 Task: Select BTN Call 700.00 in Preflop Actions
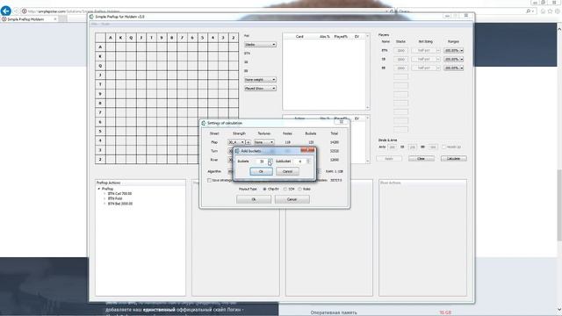tap(119, 193)
